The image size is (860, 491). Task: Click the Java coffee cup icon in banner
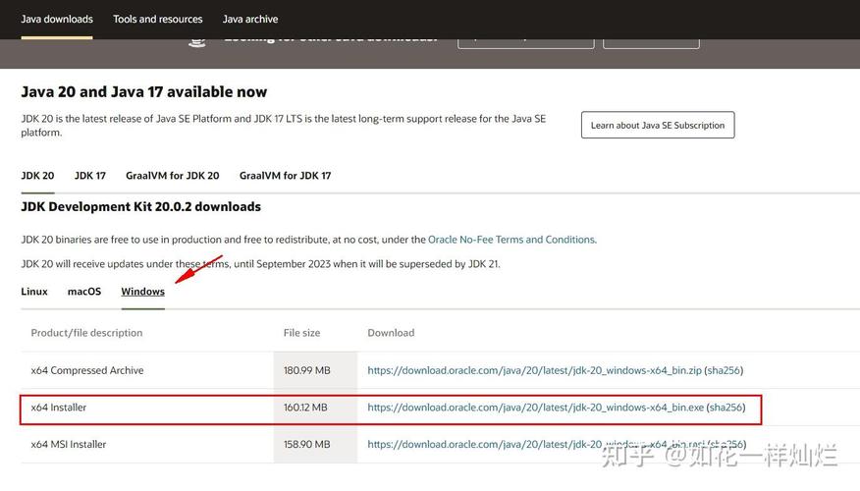point(197,42)
